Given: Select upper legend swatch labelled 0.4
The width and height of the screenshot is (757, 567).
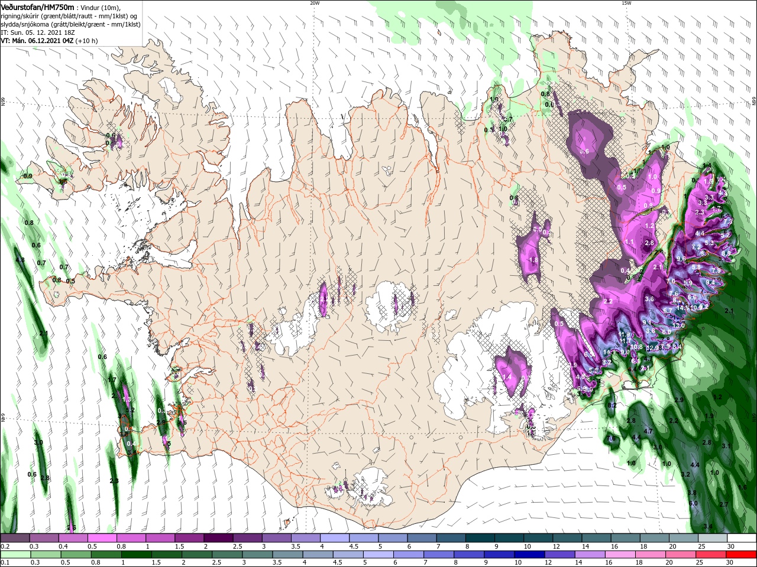Looking at the screenshot, I should 73,538.
